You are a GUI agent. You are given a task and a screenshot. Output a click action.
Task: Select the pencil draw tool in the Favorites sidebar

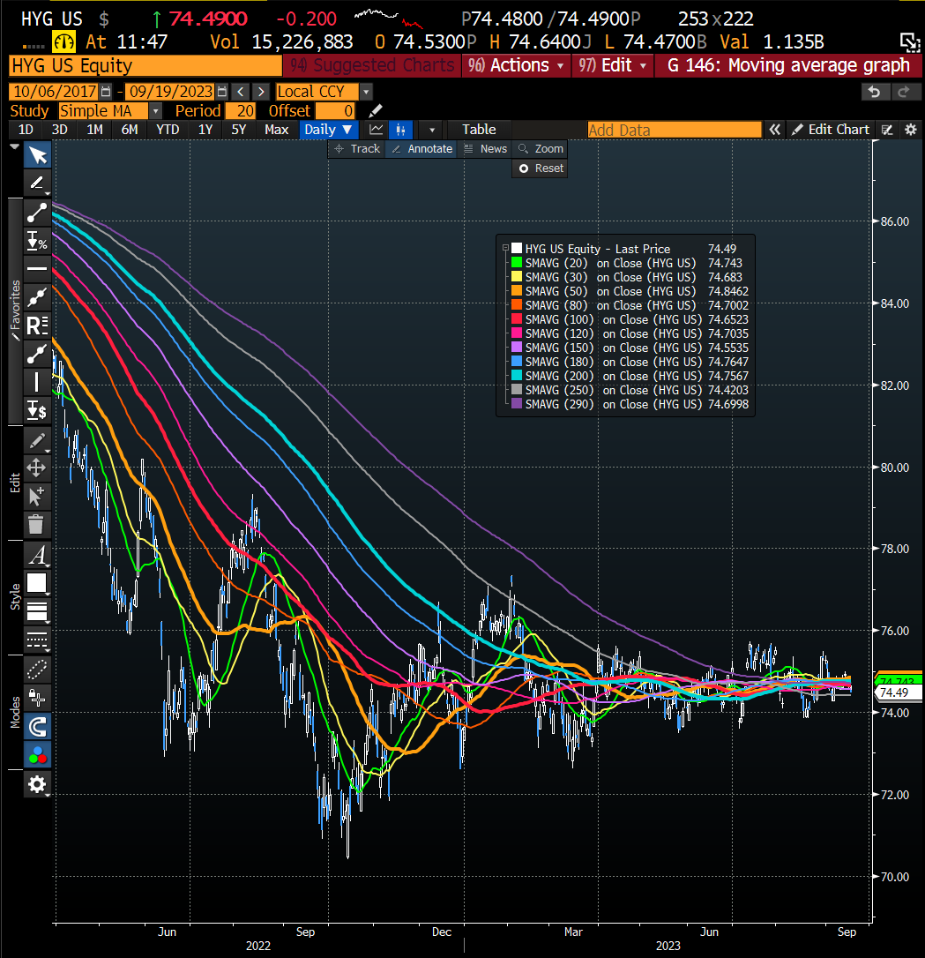pos(37,183)
